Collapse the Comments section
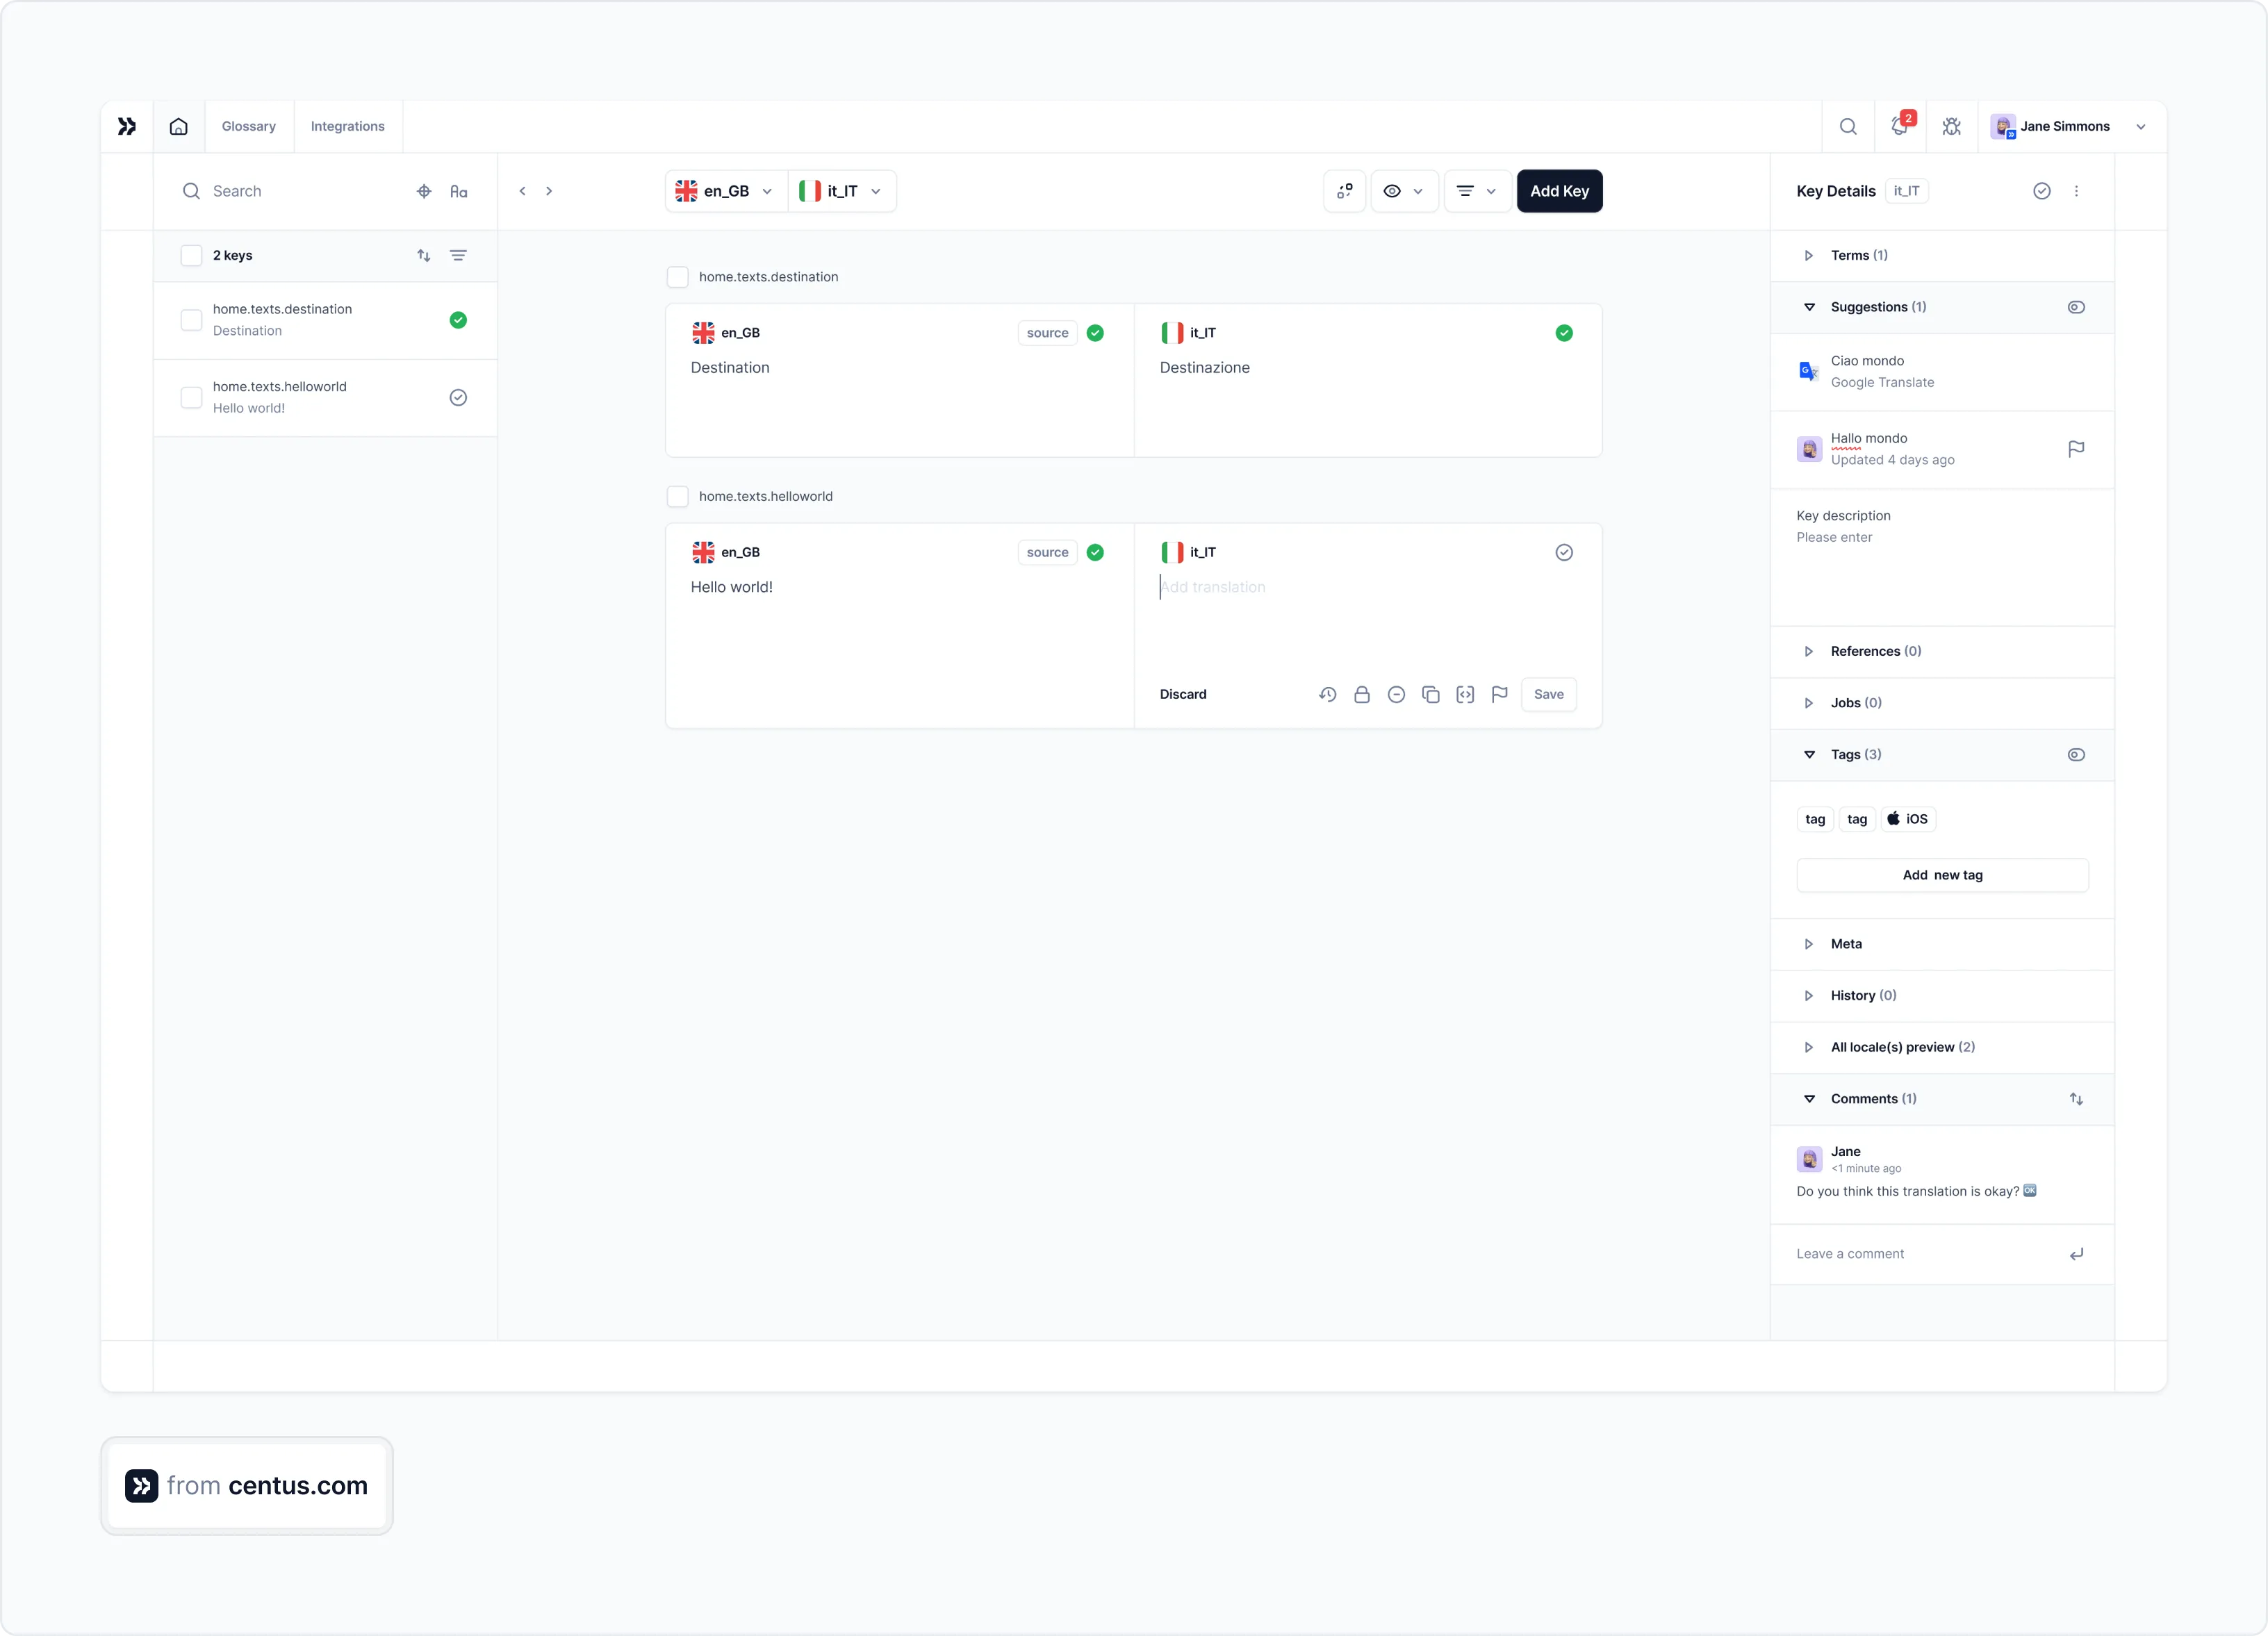This screenshot has height=1636, width=2268. pos(1809,1098)
